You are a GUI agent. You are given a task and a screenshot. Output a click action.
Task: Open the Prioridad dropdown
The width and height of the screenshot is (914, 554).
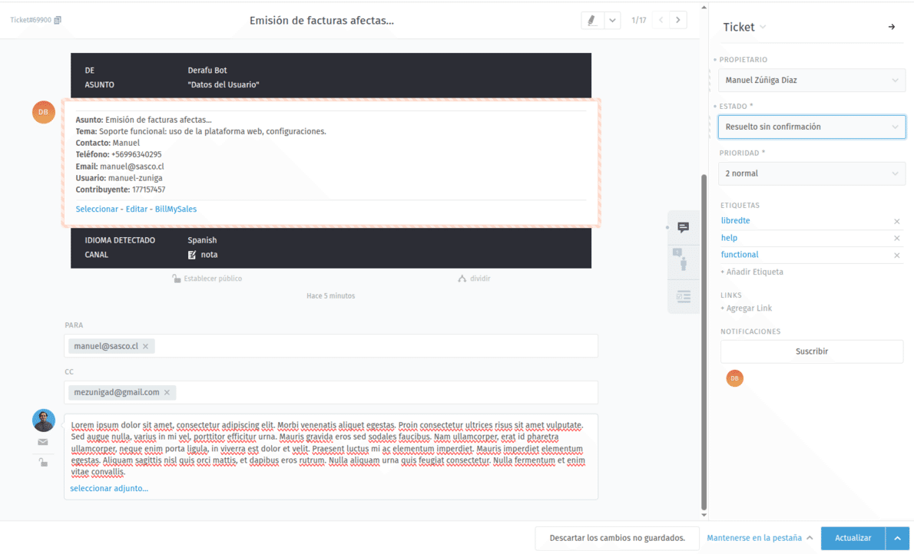(811, 174)
